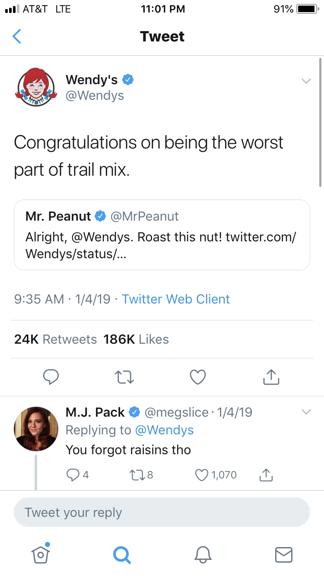Retweet M.J. Pack's reply
This screenshot has width=324, height=576.
tap(136, 475)
